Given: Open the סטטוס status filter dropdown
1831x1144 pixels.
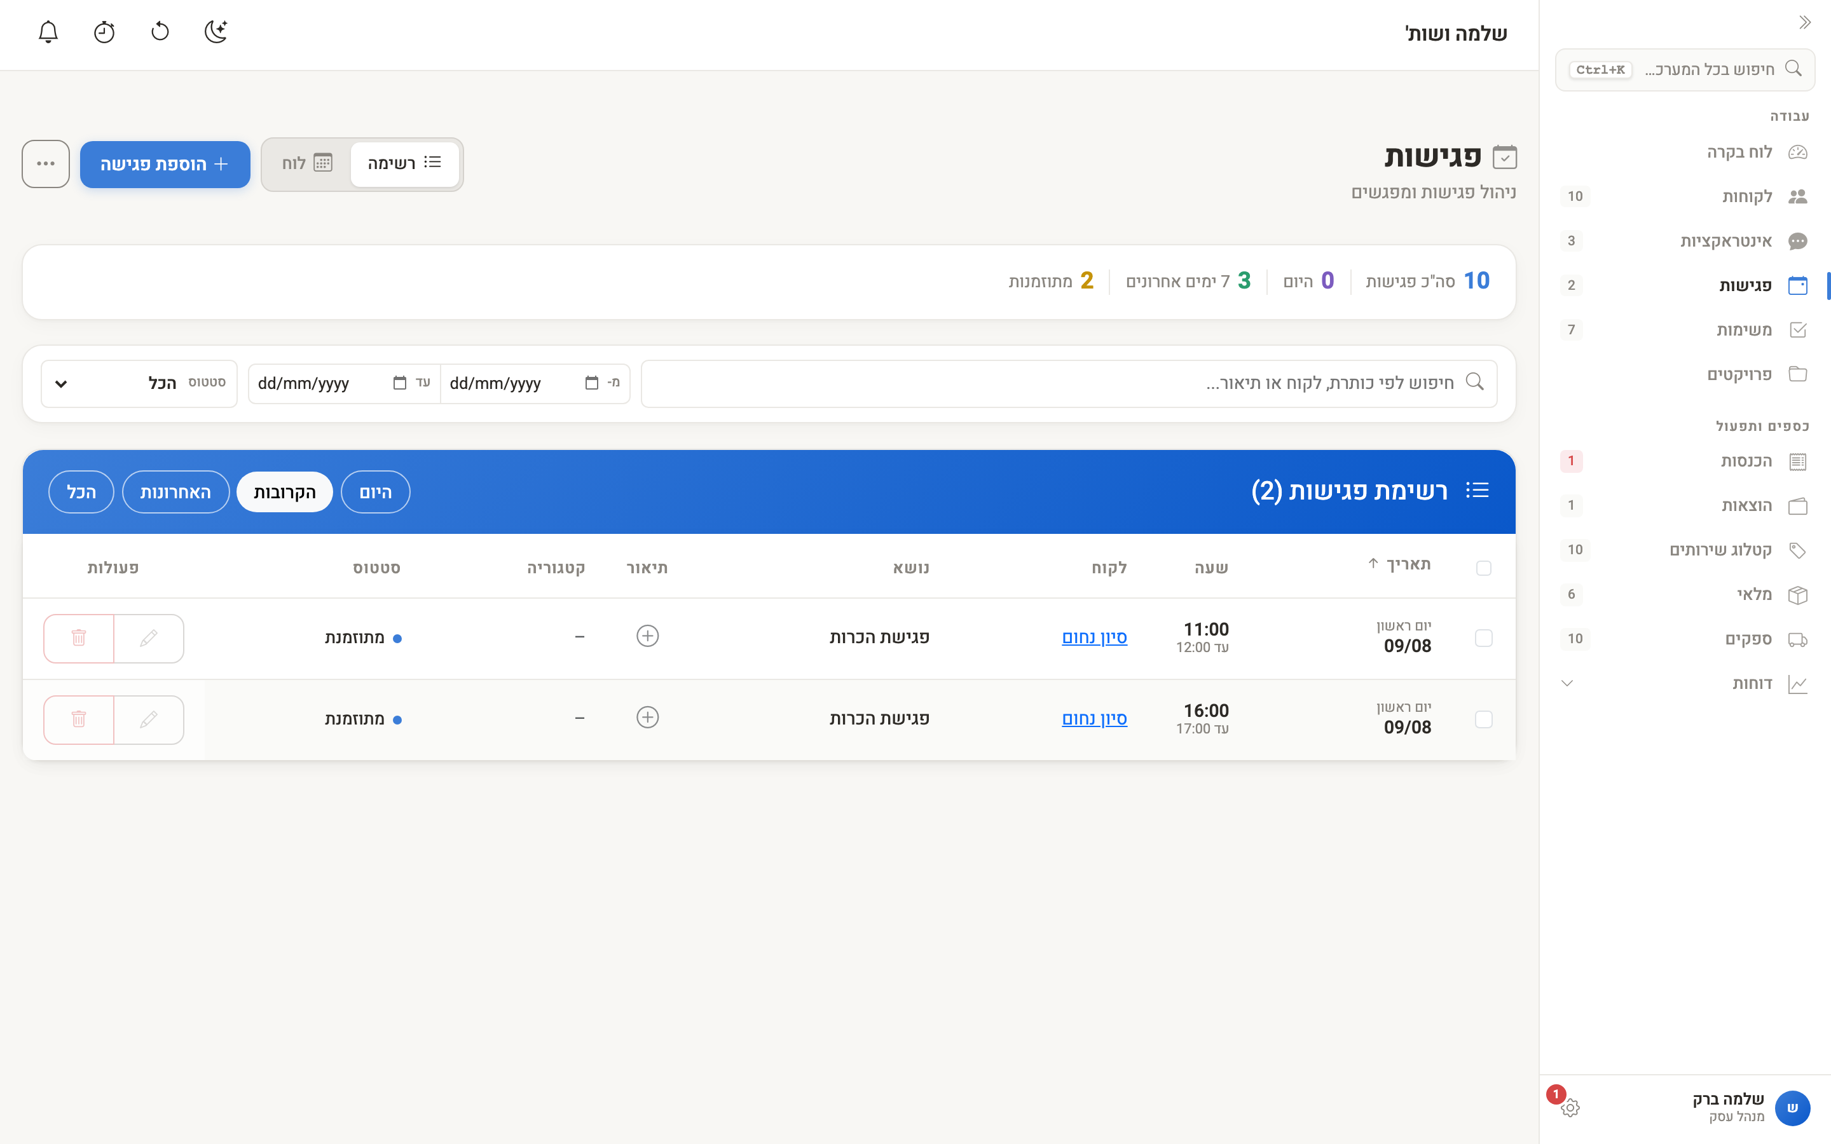Looking at the screenshot, I should tap(139, 384).
